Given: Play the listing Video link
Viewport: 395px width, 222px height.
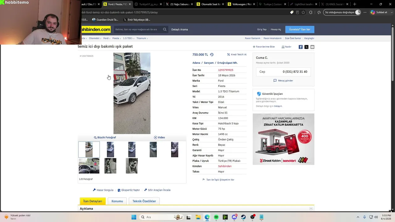Looking at the screenshot, I should coord(159,138).
